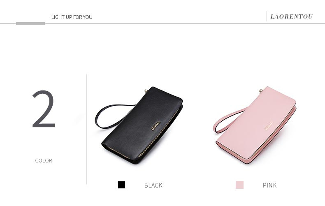Screen dimensions: 325x206
Task: Click the black wallet's wrist strap
Action: (x=112, y=116)
